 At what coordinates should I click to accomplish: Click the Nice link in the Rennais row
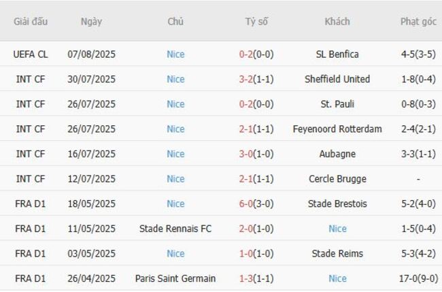point(337,229)
